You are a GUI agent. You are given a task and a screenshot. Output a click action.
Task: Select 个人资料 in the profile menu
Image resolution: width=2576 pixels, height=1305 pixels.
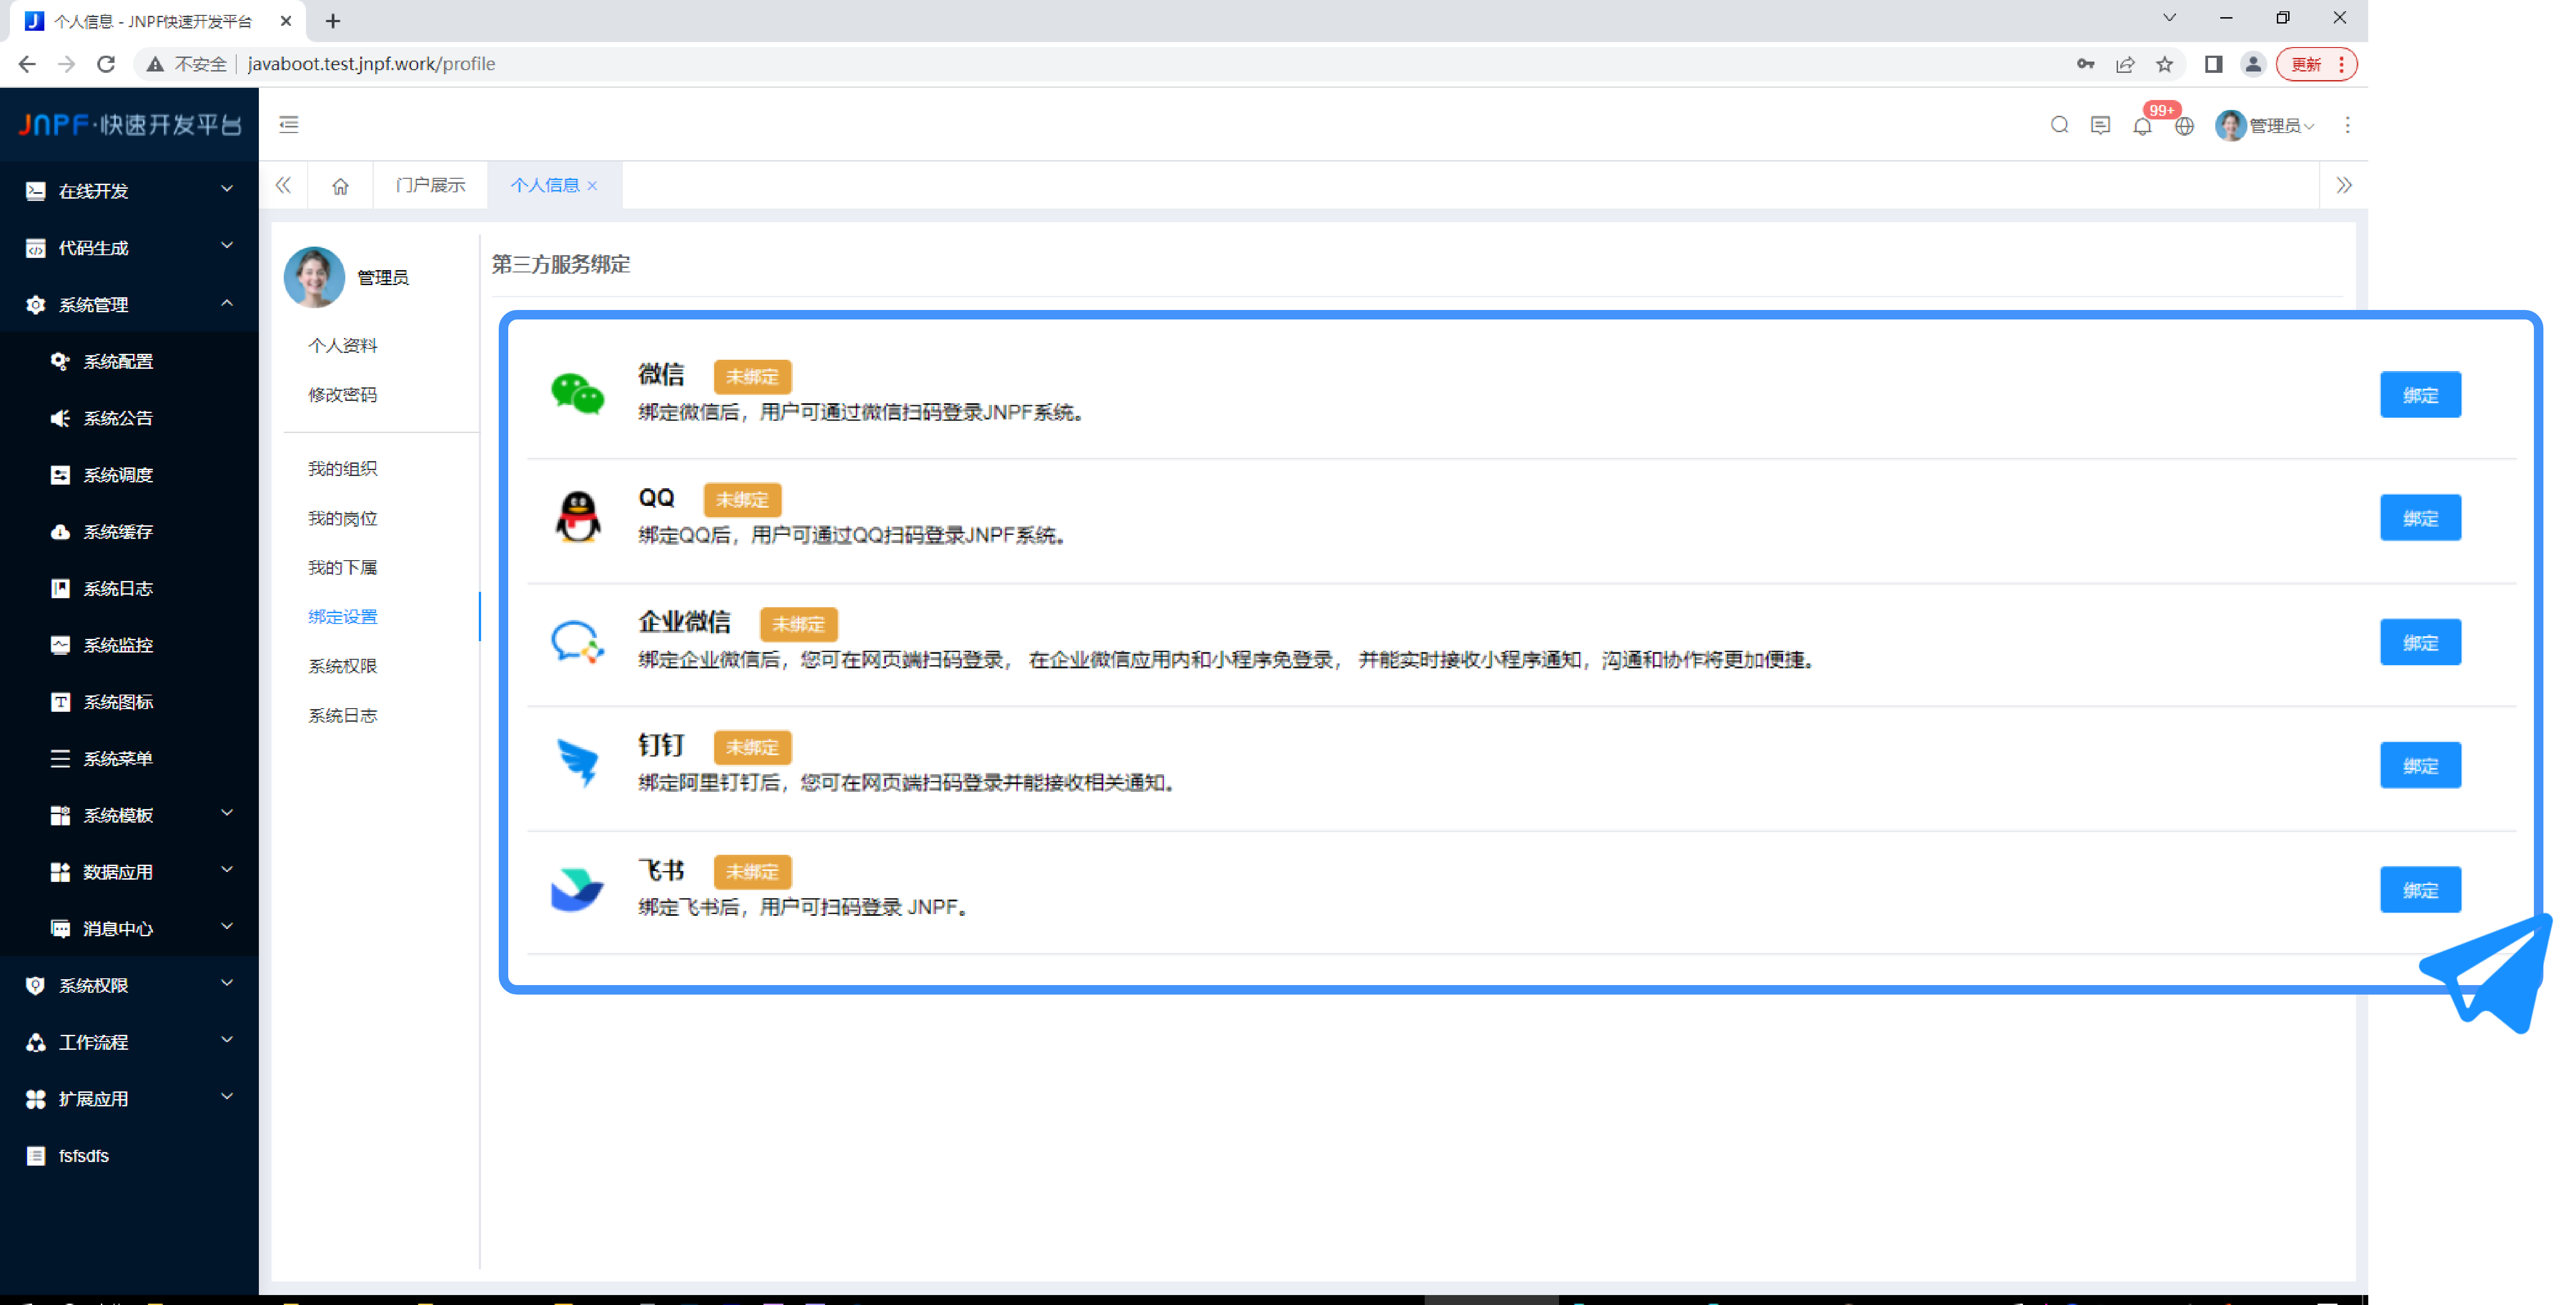[342, 345]
